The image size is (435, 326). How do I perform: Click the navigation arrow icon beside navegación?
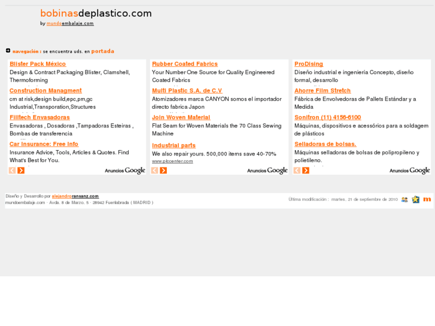[x=8, y=50]
